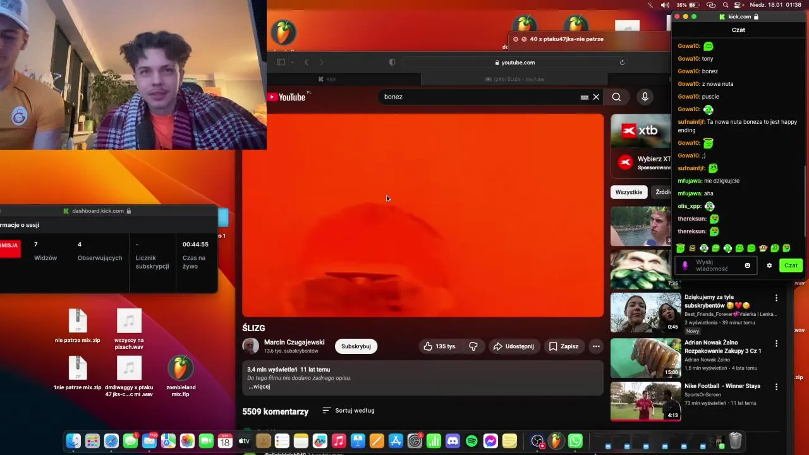809x455 pixels.
Task: Reload page in Safari address bar
Action: 622,63
